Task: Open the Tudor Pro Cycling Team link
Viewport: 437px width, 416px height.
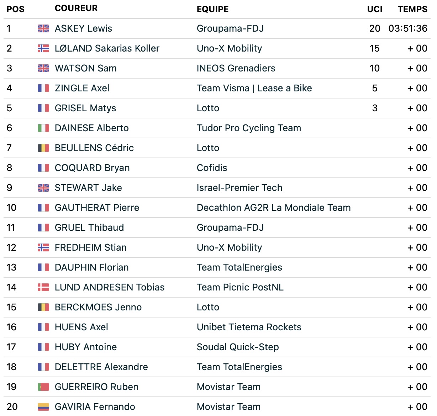Action: coord(249,128)
